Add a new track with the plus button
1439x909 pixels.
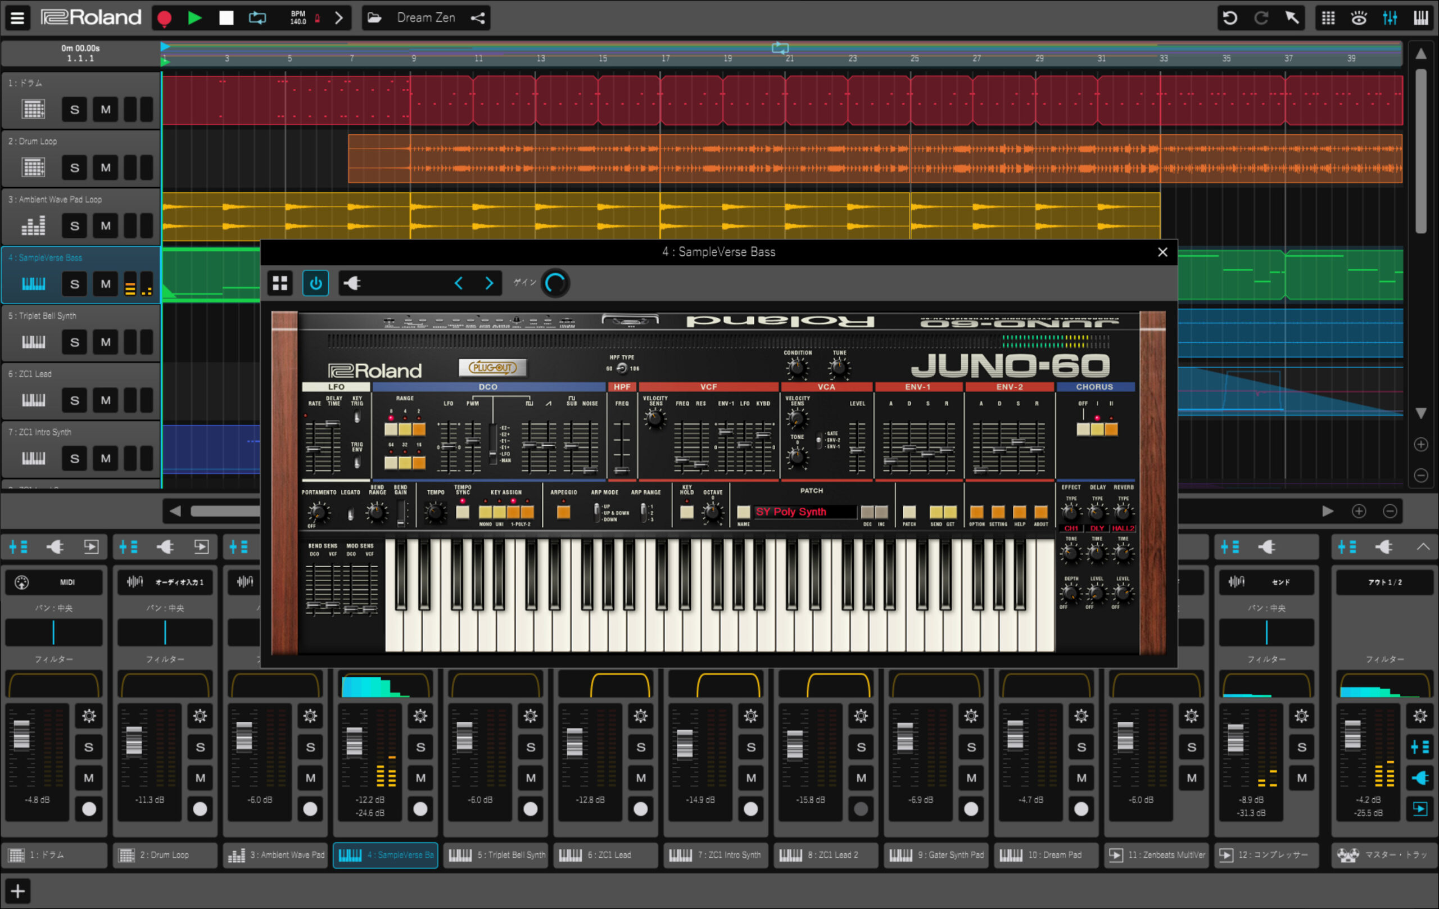[x=18, y=891]
